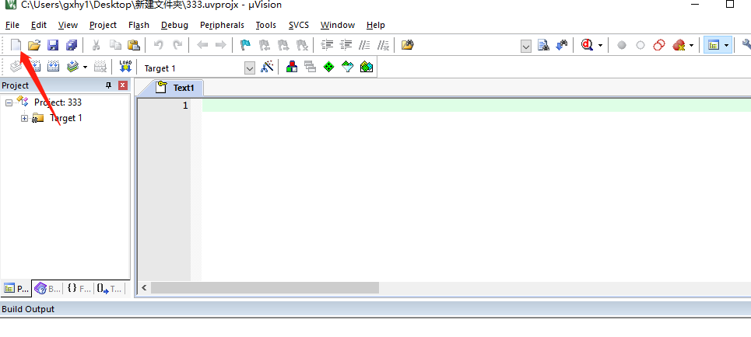Viewport: 751px width, 337px height.
Task: Open Select Software Packs
Action: pos(348,67)
